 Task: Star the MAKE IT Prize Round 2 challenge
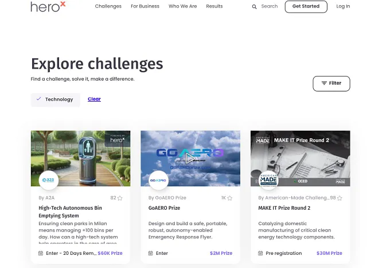(x=339, y=198)
